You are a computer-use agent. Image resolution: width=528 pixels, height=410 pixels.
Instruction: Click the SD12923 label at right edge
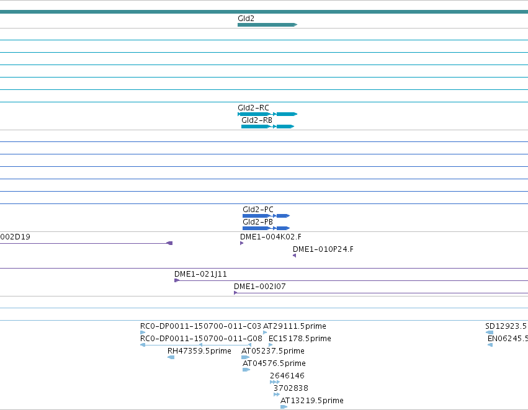coord(506,326)
